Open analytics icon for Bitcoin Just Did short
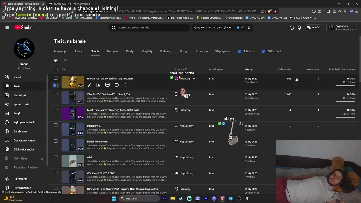The height and width of the screenshot is (203, 361). (98, 85)
